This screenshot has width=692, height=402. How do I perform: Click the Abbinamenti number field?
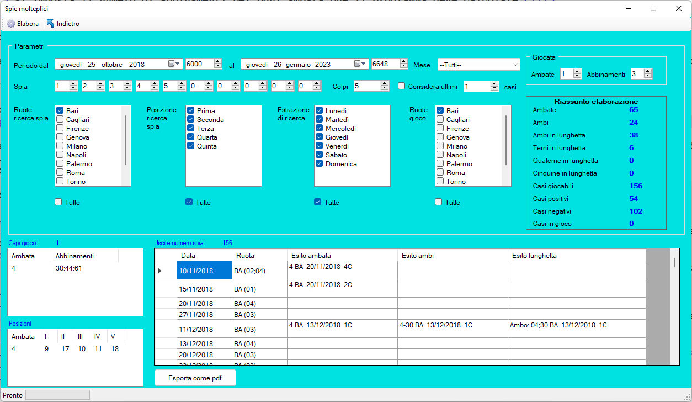tap(637, 74)
